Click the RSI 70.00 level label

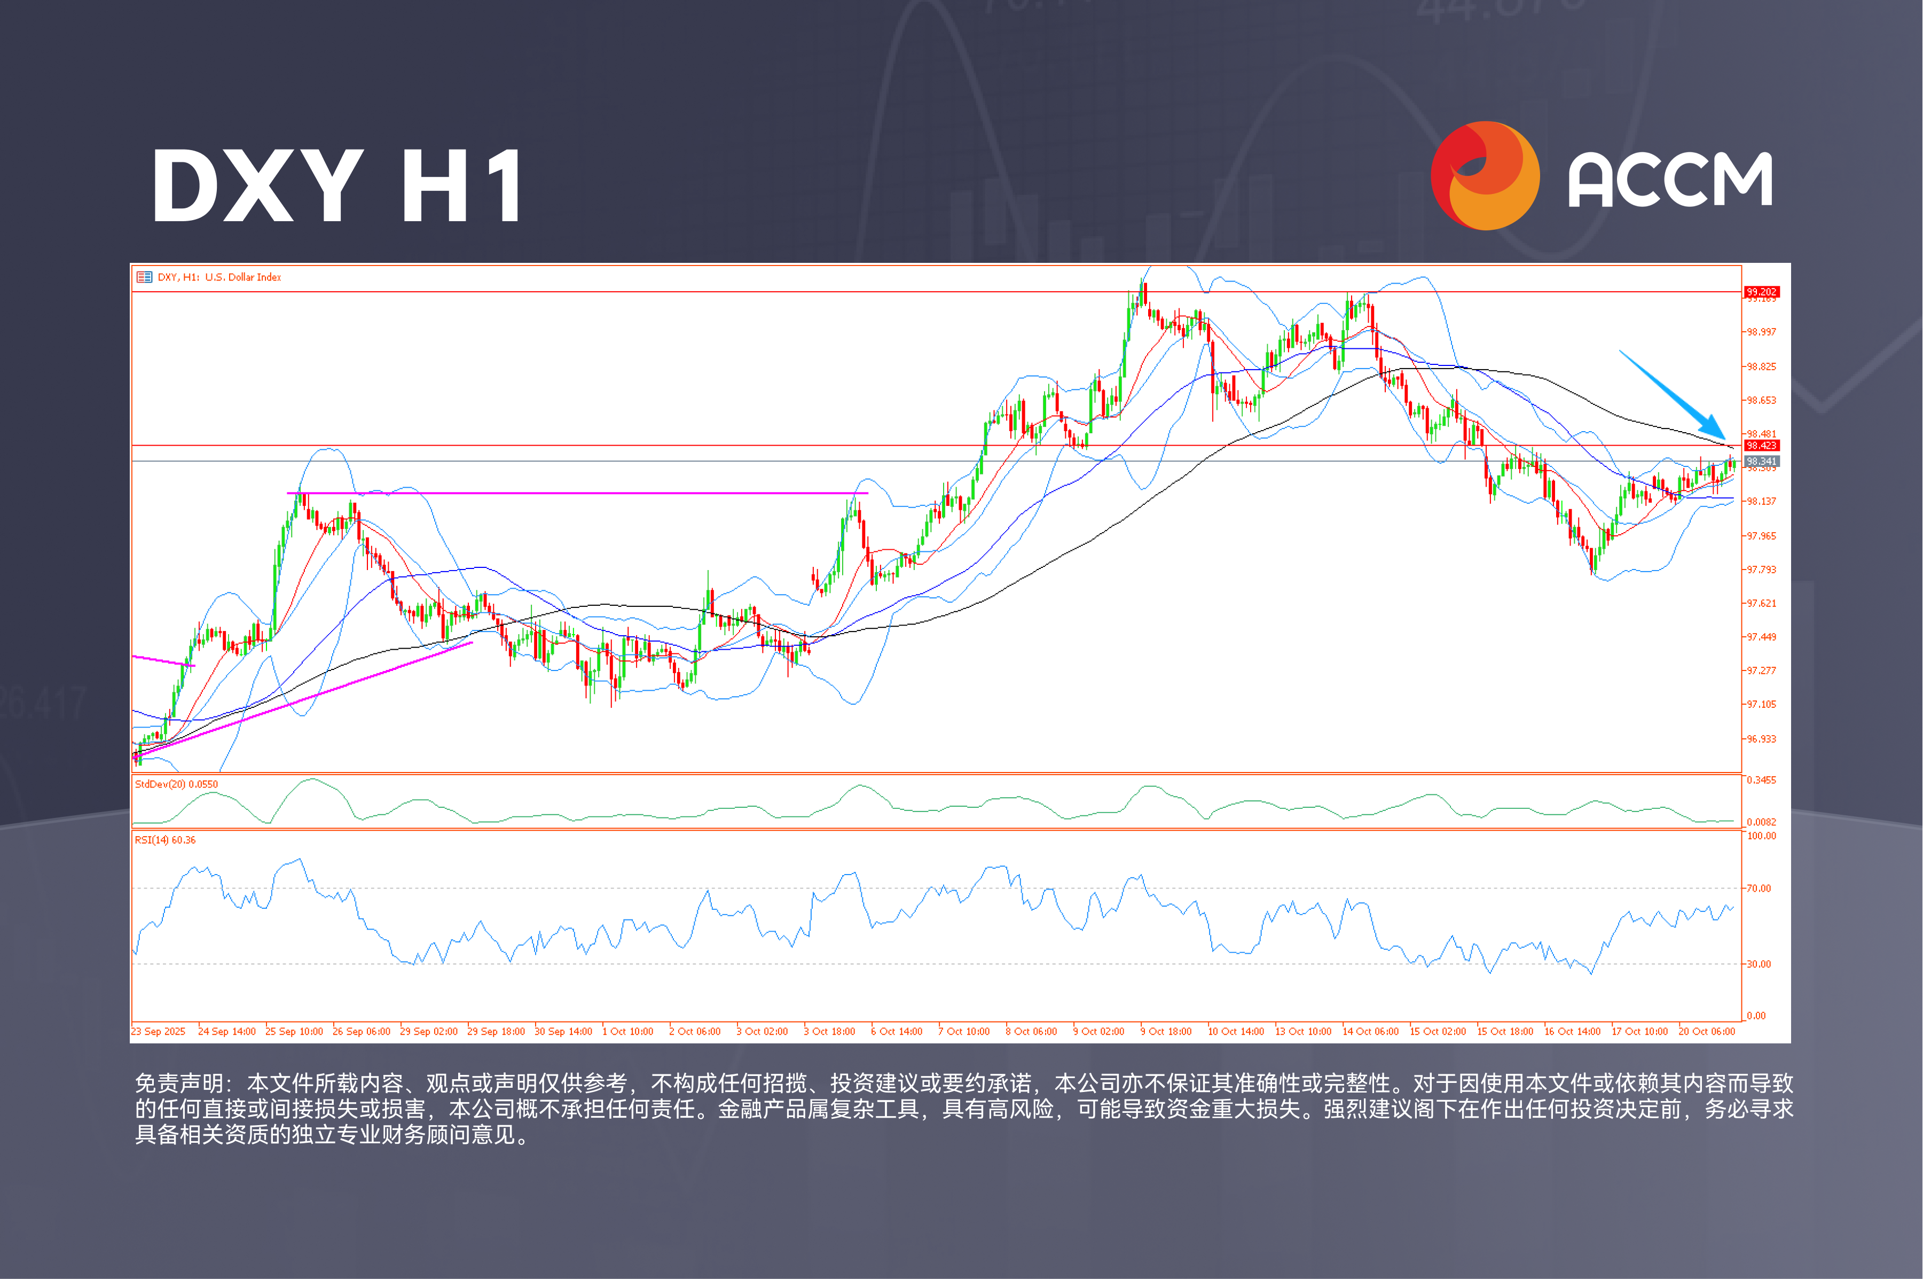(x=1759, y=888)
